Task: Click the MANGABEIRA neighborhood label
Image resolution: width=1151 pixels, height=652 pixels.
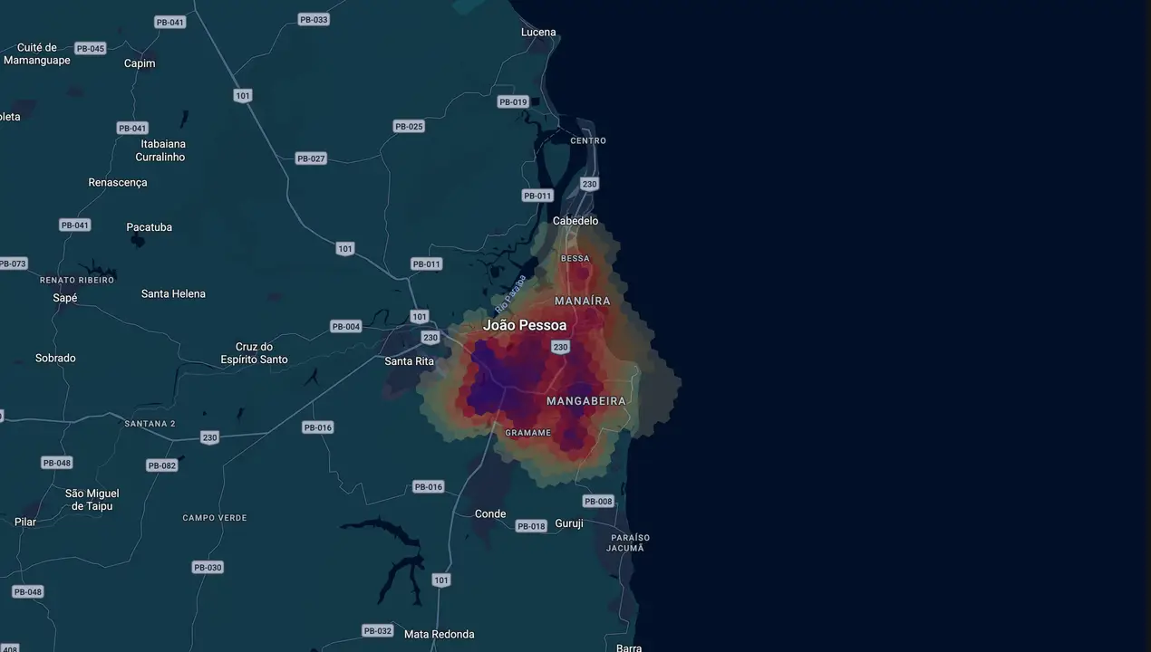Action: (586, 400)
